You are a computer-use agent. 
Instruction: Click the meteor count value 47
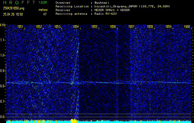[45, 14]
